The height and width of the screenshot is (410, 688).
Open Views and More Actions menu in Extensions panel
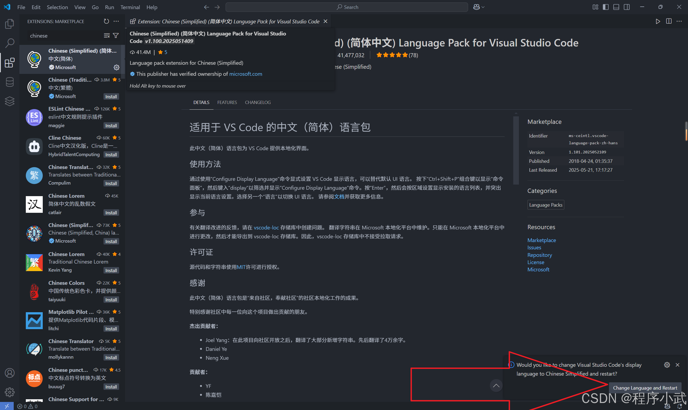click(116, 21)
